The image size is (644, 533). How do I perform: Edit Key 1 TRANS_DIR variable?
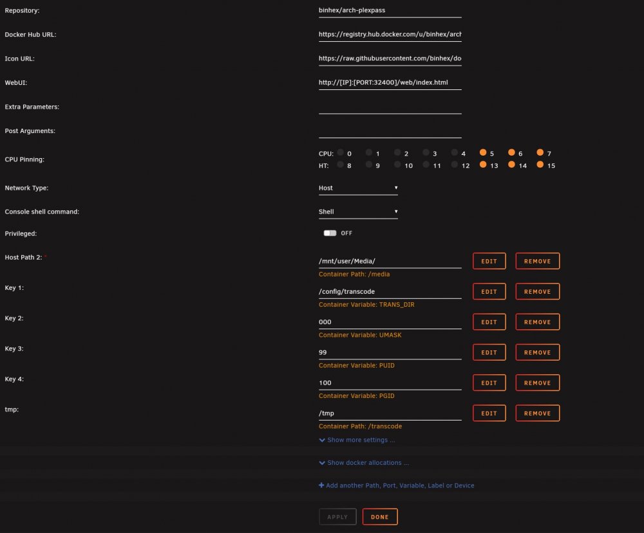click(x=489, y=291)
